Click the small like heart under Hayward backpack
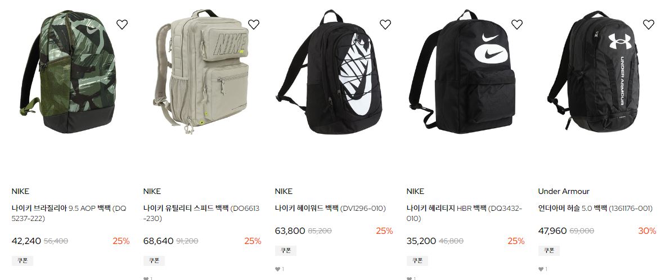665x280 pixels. point(277,269)
